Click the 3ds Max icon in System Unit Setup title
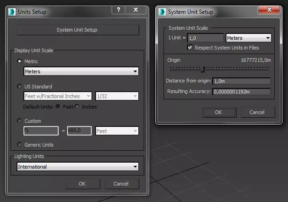Image resolution: width=288 pixels, height=202 pixels. [162, 12]
